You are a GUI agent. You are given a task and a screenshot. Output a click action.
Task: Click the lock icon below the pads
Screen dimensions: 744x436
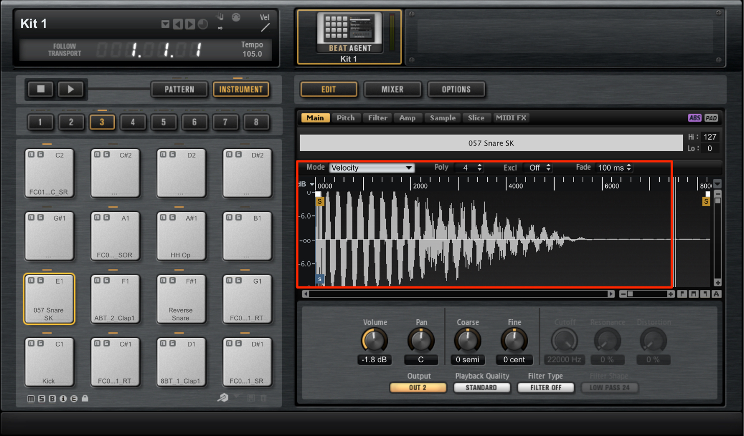pyautogui.click(x=85, y=398)
